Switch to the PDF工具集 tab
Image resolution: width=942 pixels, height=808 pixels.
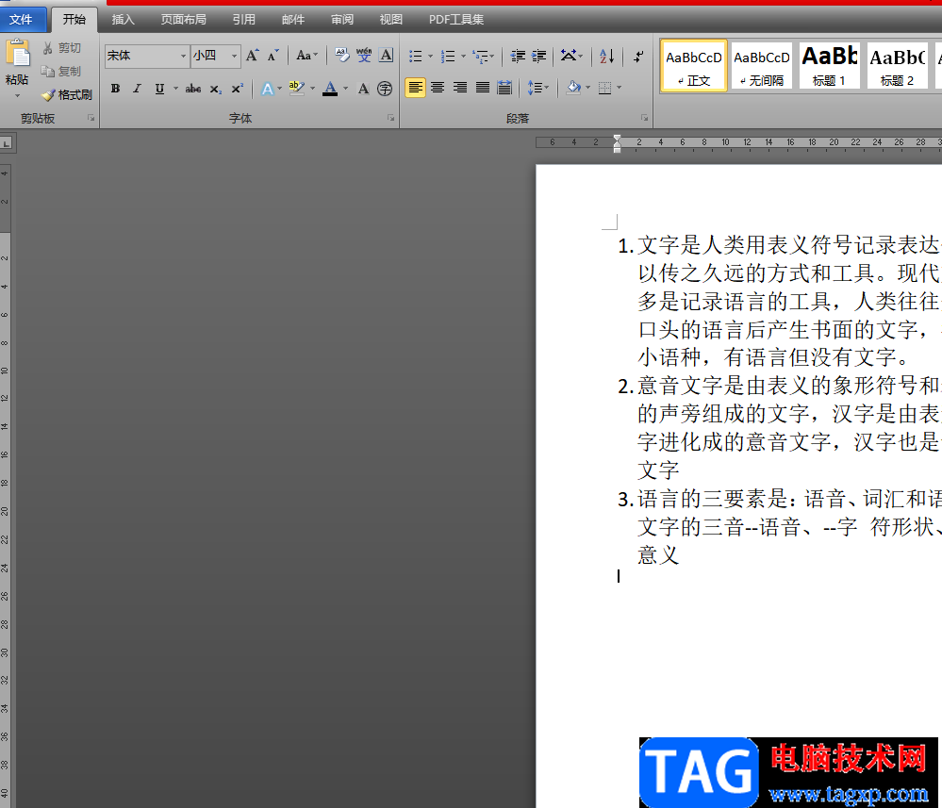click(456, 20)
